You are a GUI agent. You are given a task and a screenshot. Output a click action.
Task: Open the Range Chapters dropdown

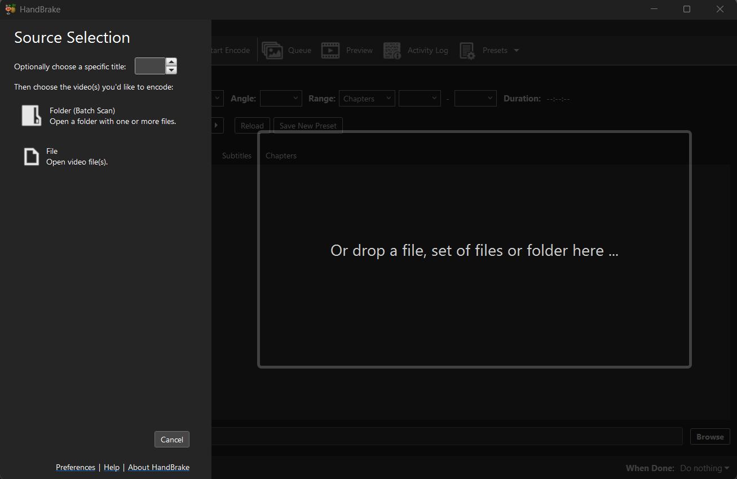coord(367,98)
